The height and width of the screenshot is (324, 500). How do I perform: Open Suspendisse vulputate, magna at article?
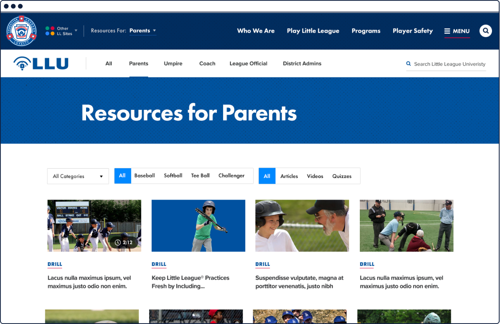[x=299, y=282]
